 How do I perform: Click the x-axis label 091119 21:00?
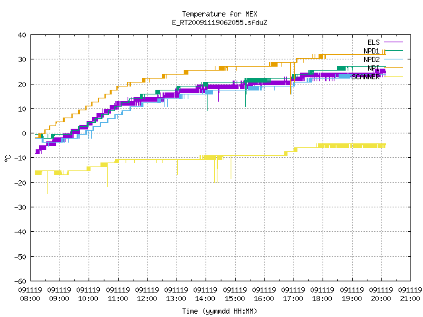pos(410,295)
